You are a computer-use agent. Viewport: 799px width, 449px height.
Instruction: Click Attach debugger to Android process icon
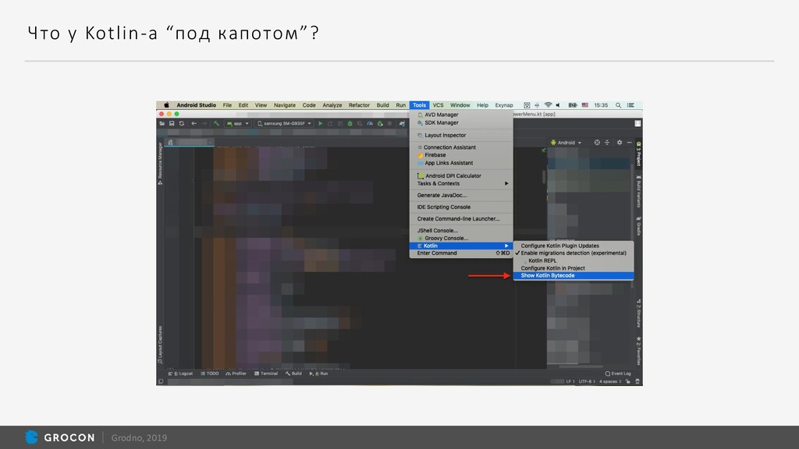[380, 124]
